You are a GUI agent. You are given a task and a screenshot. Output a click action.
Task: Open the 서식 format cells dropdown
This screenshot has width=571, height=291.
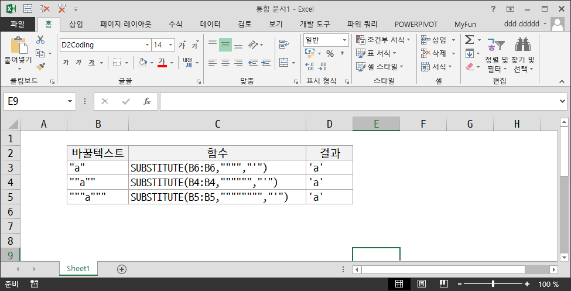(x=450, y=67)
